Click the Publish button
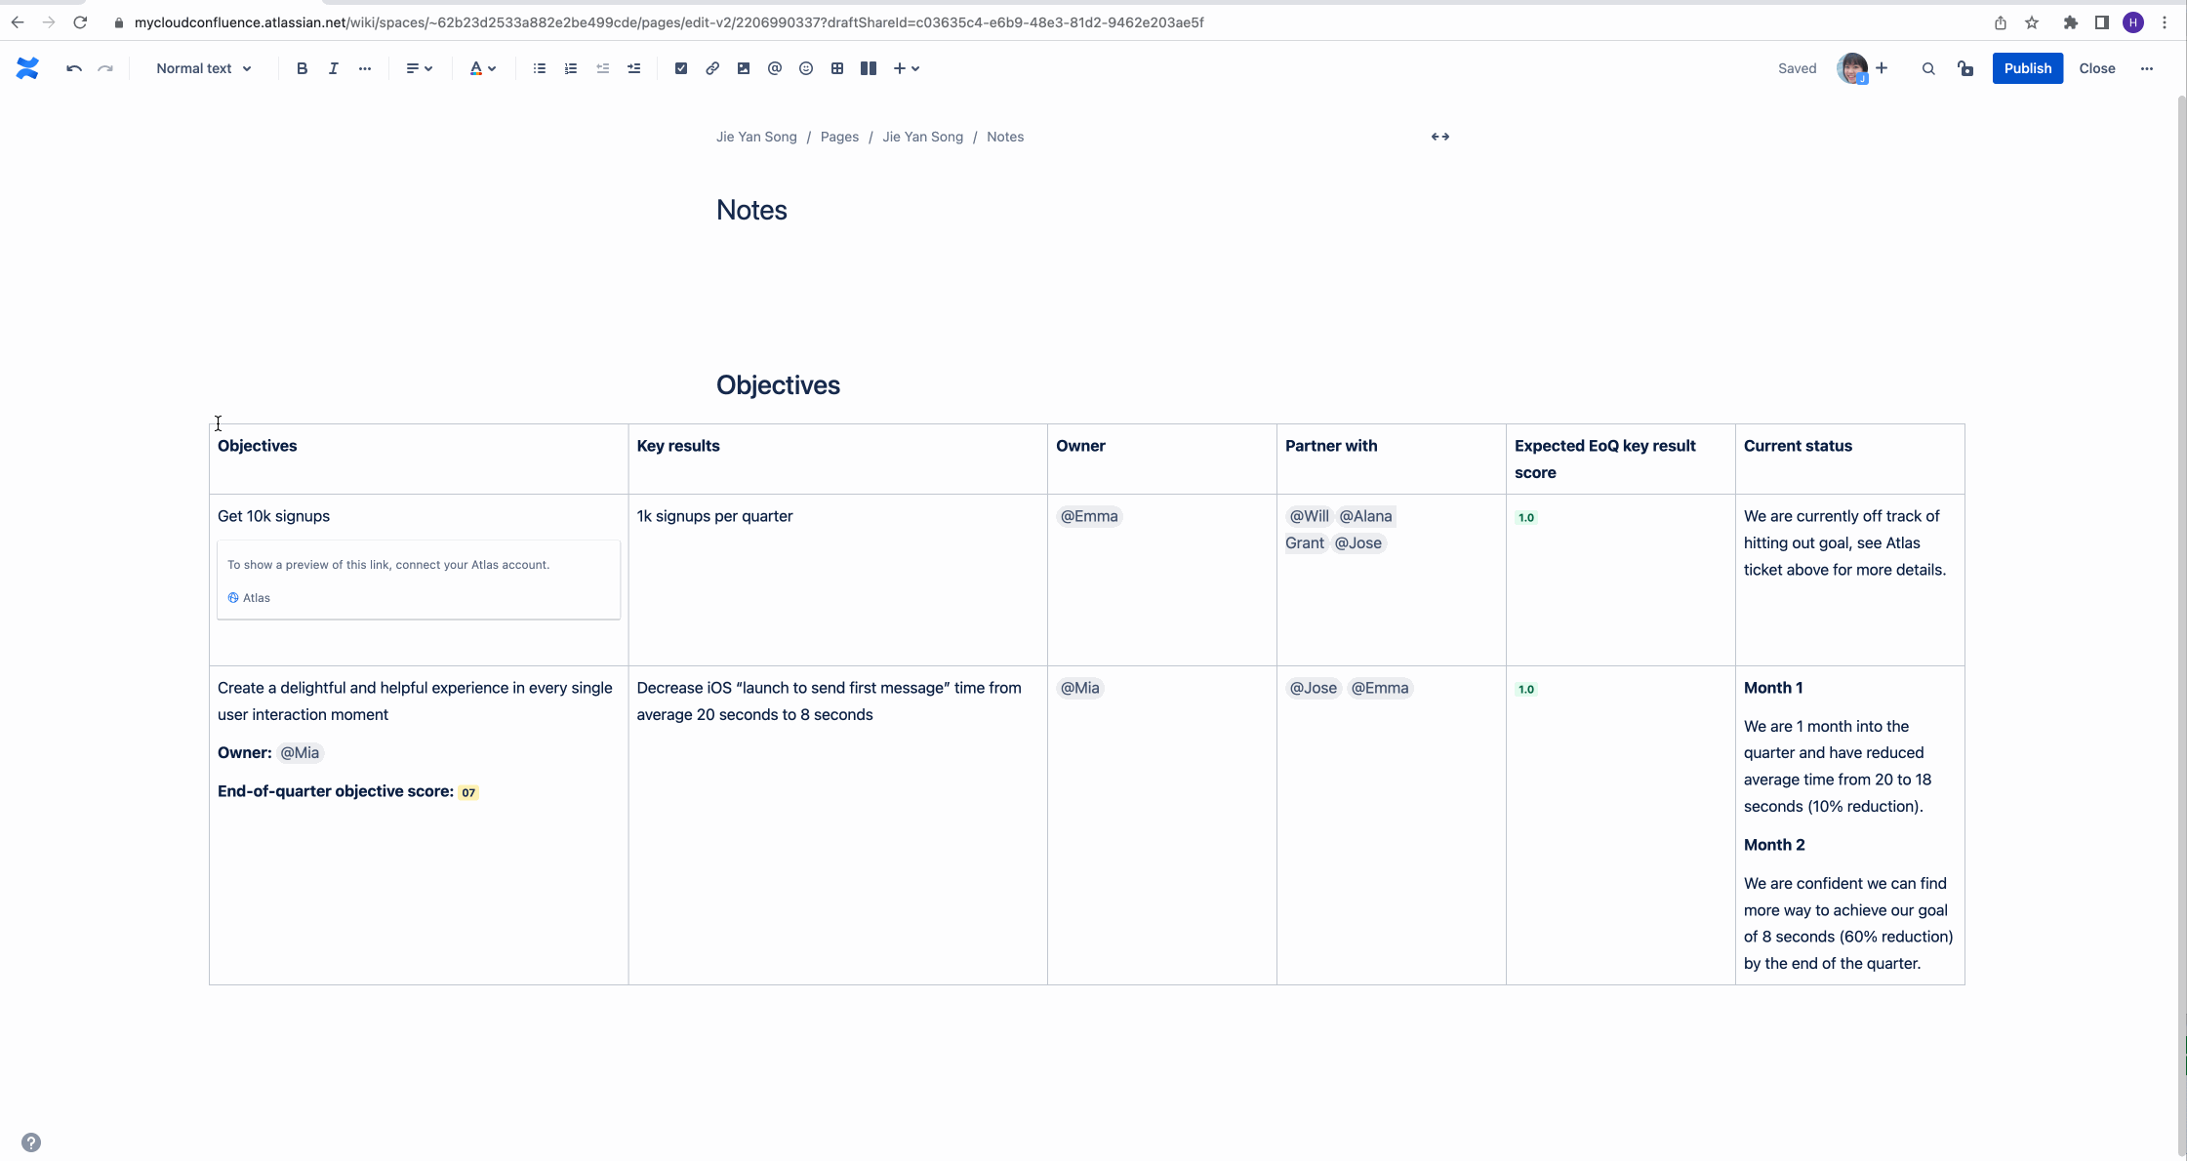The width and height of the screenshot is (2187, 1161). click(2026, 68)
